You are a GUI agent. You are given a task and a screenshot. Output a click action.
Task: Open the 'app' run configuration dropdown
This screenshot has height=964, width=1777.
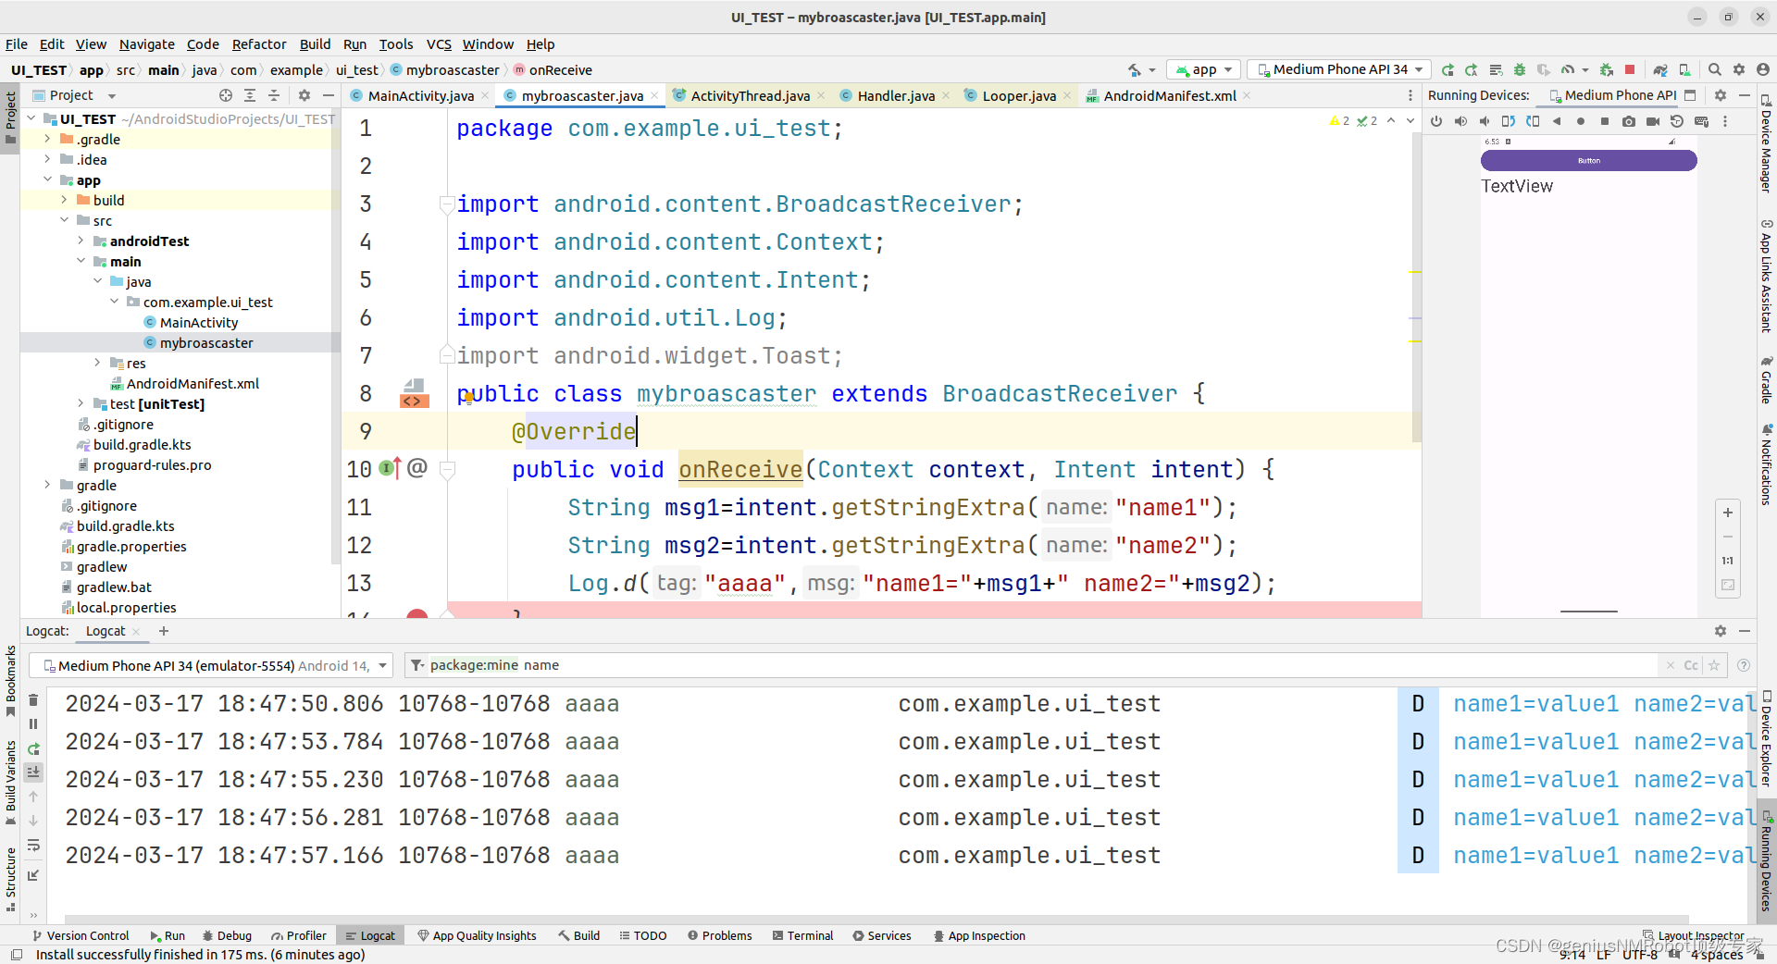tap(1202, 69)
